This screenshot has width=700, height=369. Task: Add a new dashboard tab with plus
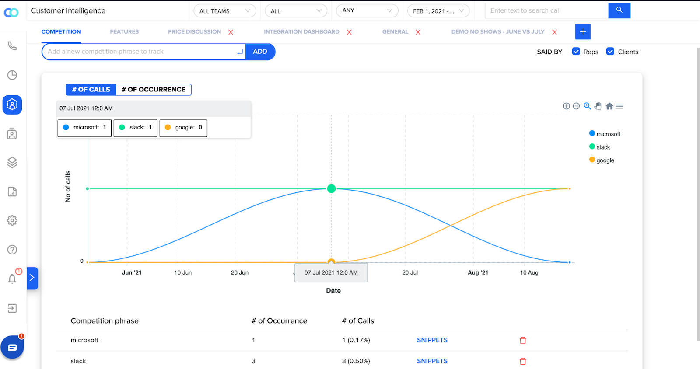(x=583, y=32)
